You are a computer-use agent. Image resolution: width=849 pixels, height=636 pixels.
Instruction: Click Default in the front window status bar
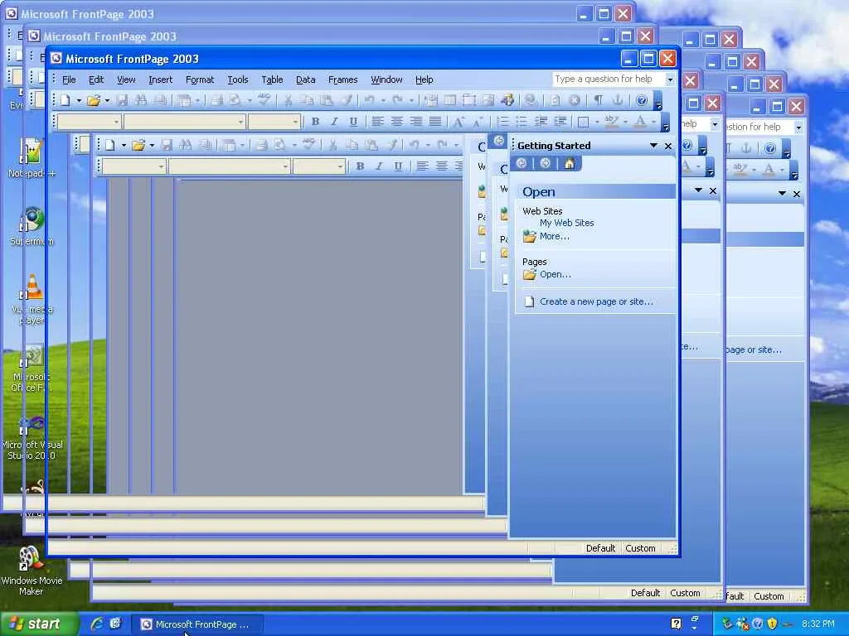(600, 548)
